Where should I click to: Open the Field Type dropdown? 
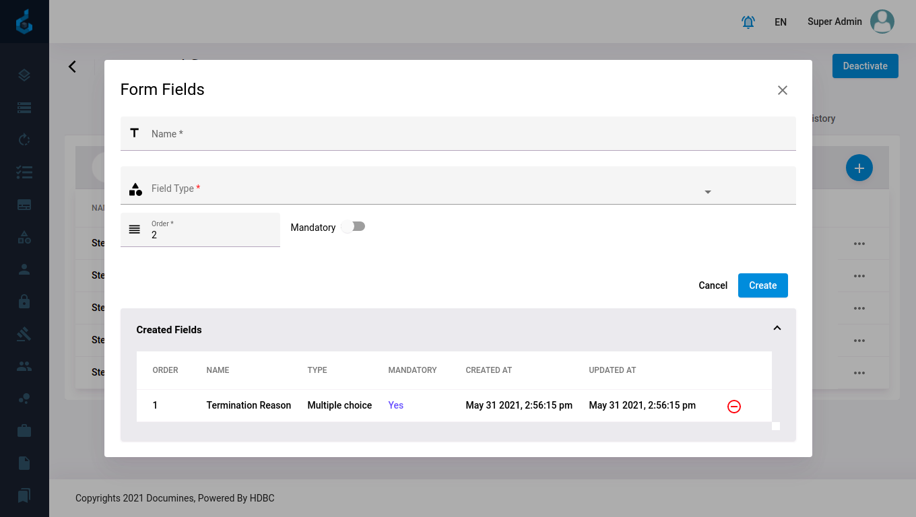pos(458,189)
